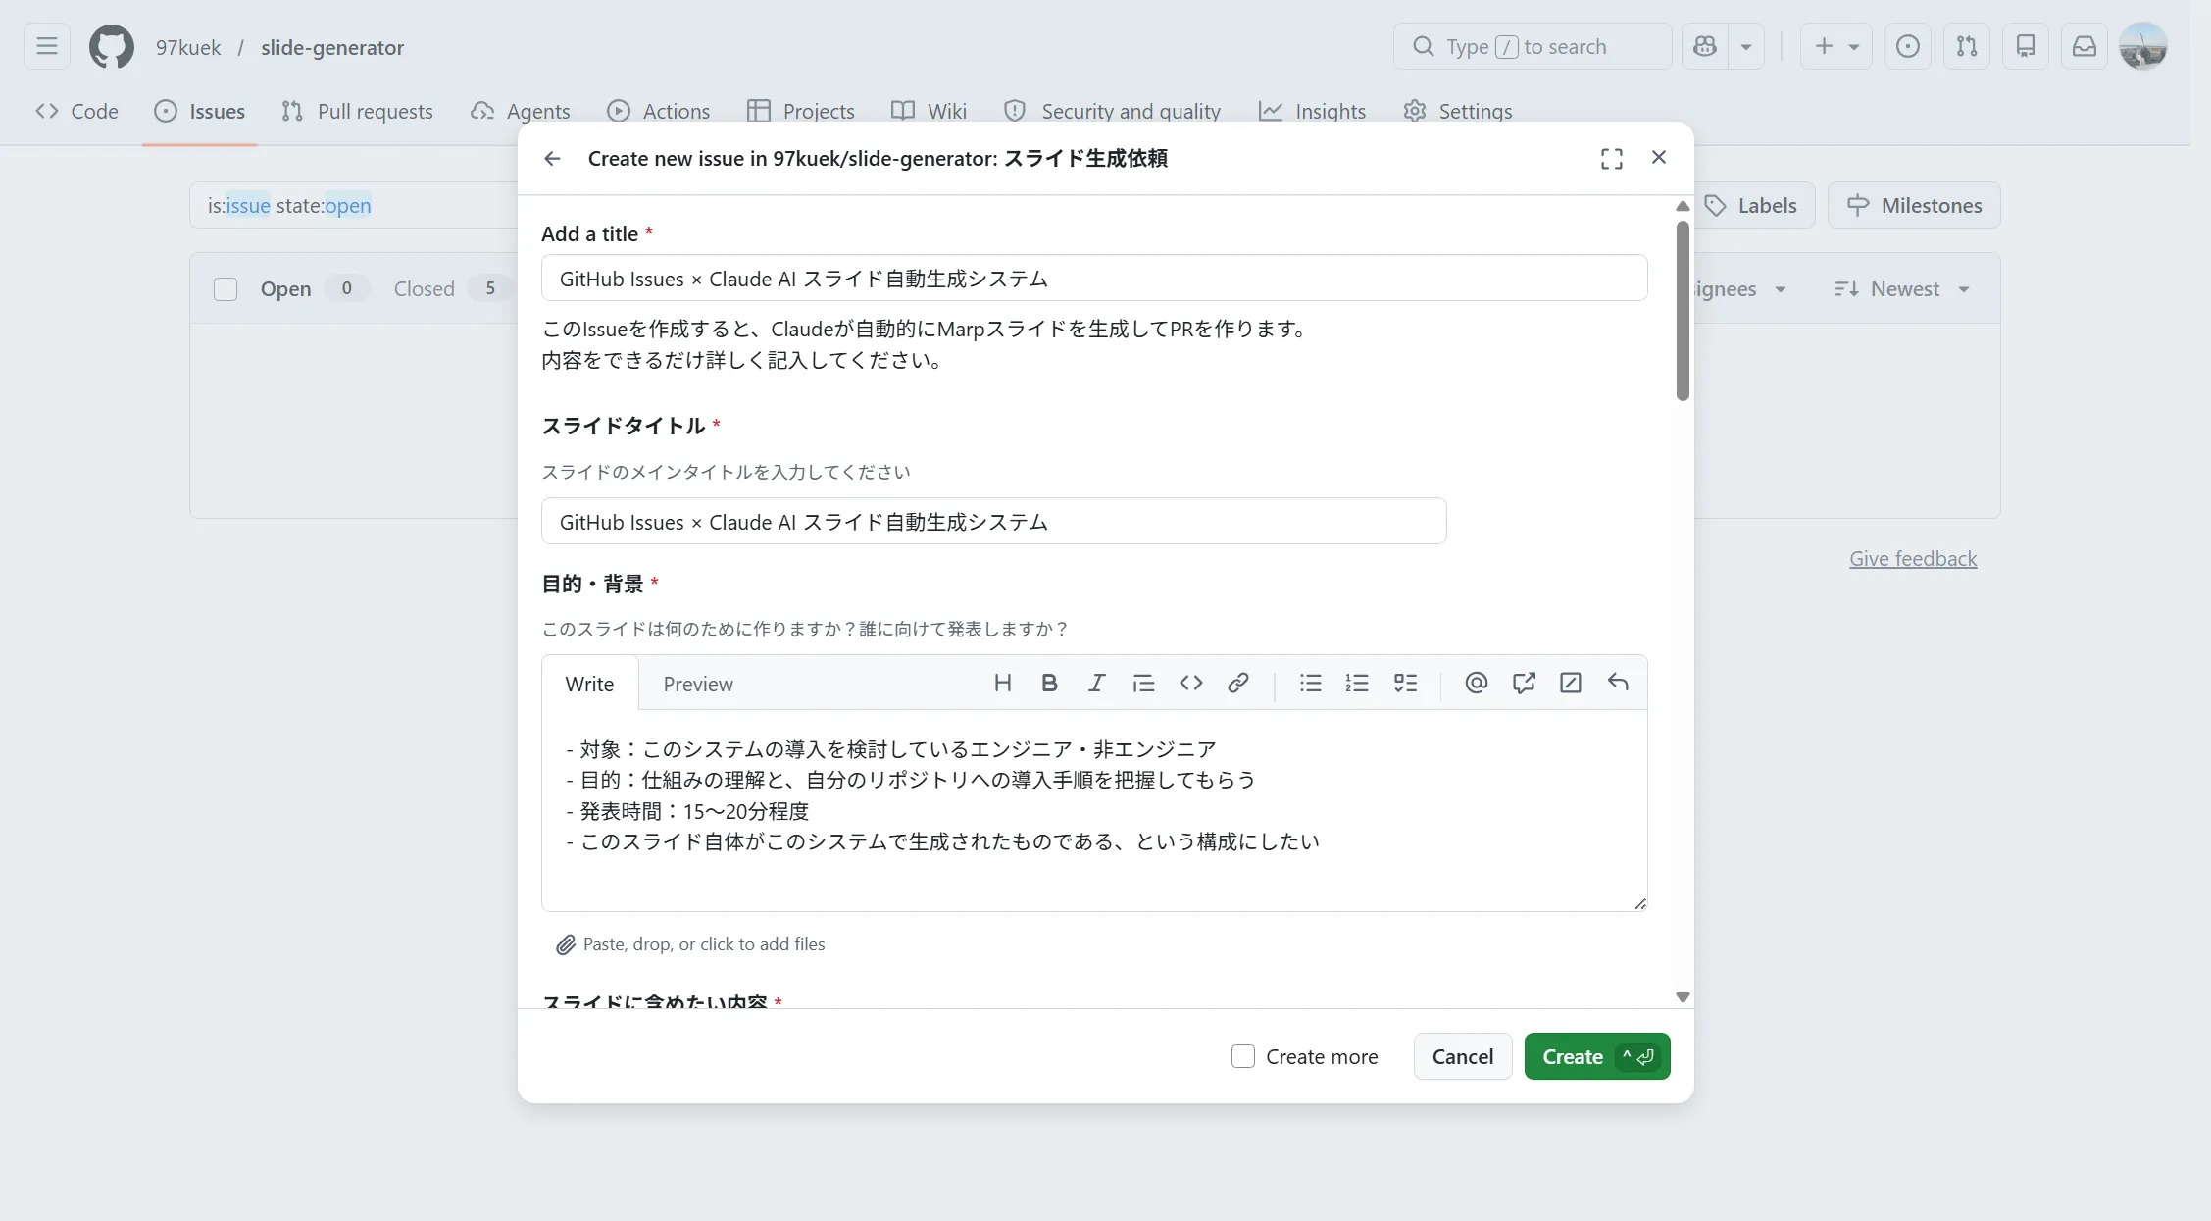Image resolution: width=2211 pixels, height=1221 pixels.
Task: Close the create issue dialog
Action: [1658, 157]
